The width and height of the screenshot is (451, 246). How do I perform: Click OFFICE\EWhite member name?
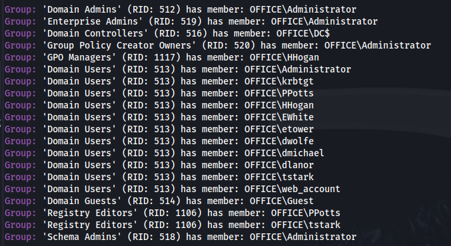tap(279, 117)
